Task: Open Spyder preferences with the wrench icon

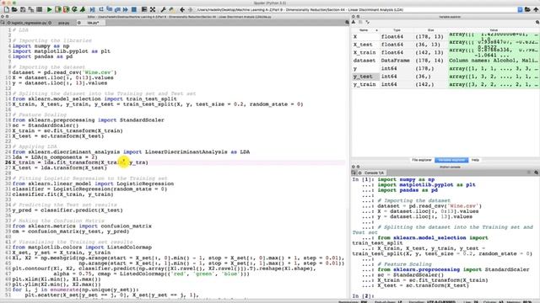Action: (x=163, y=9)
